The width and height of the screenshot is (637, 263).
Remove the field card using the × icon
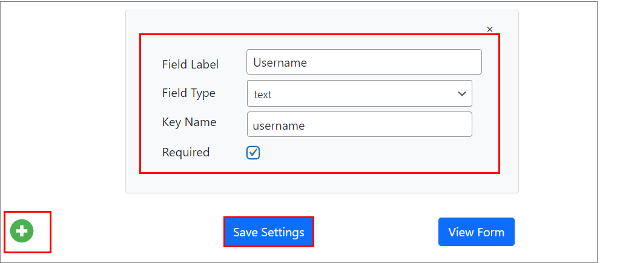pyautogui.click(x=489, y=29)
